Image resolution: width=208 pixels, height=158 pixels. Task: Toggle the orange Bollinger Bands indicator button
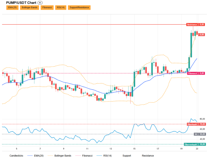coord(30,8)
